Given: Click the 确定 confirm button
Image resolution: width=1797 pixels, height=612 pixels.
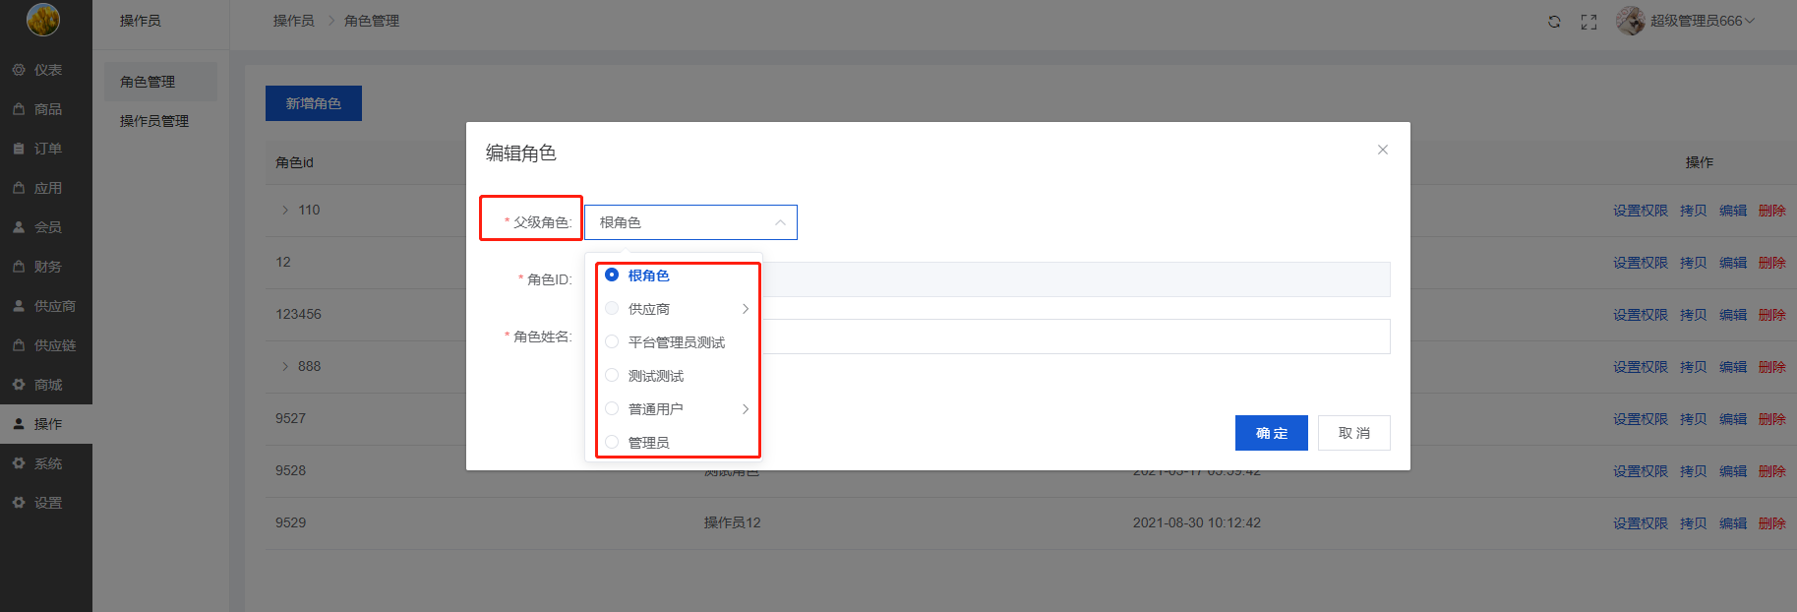Looking at the screenshot, I should click(1271, 433).
